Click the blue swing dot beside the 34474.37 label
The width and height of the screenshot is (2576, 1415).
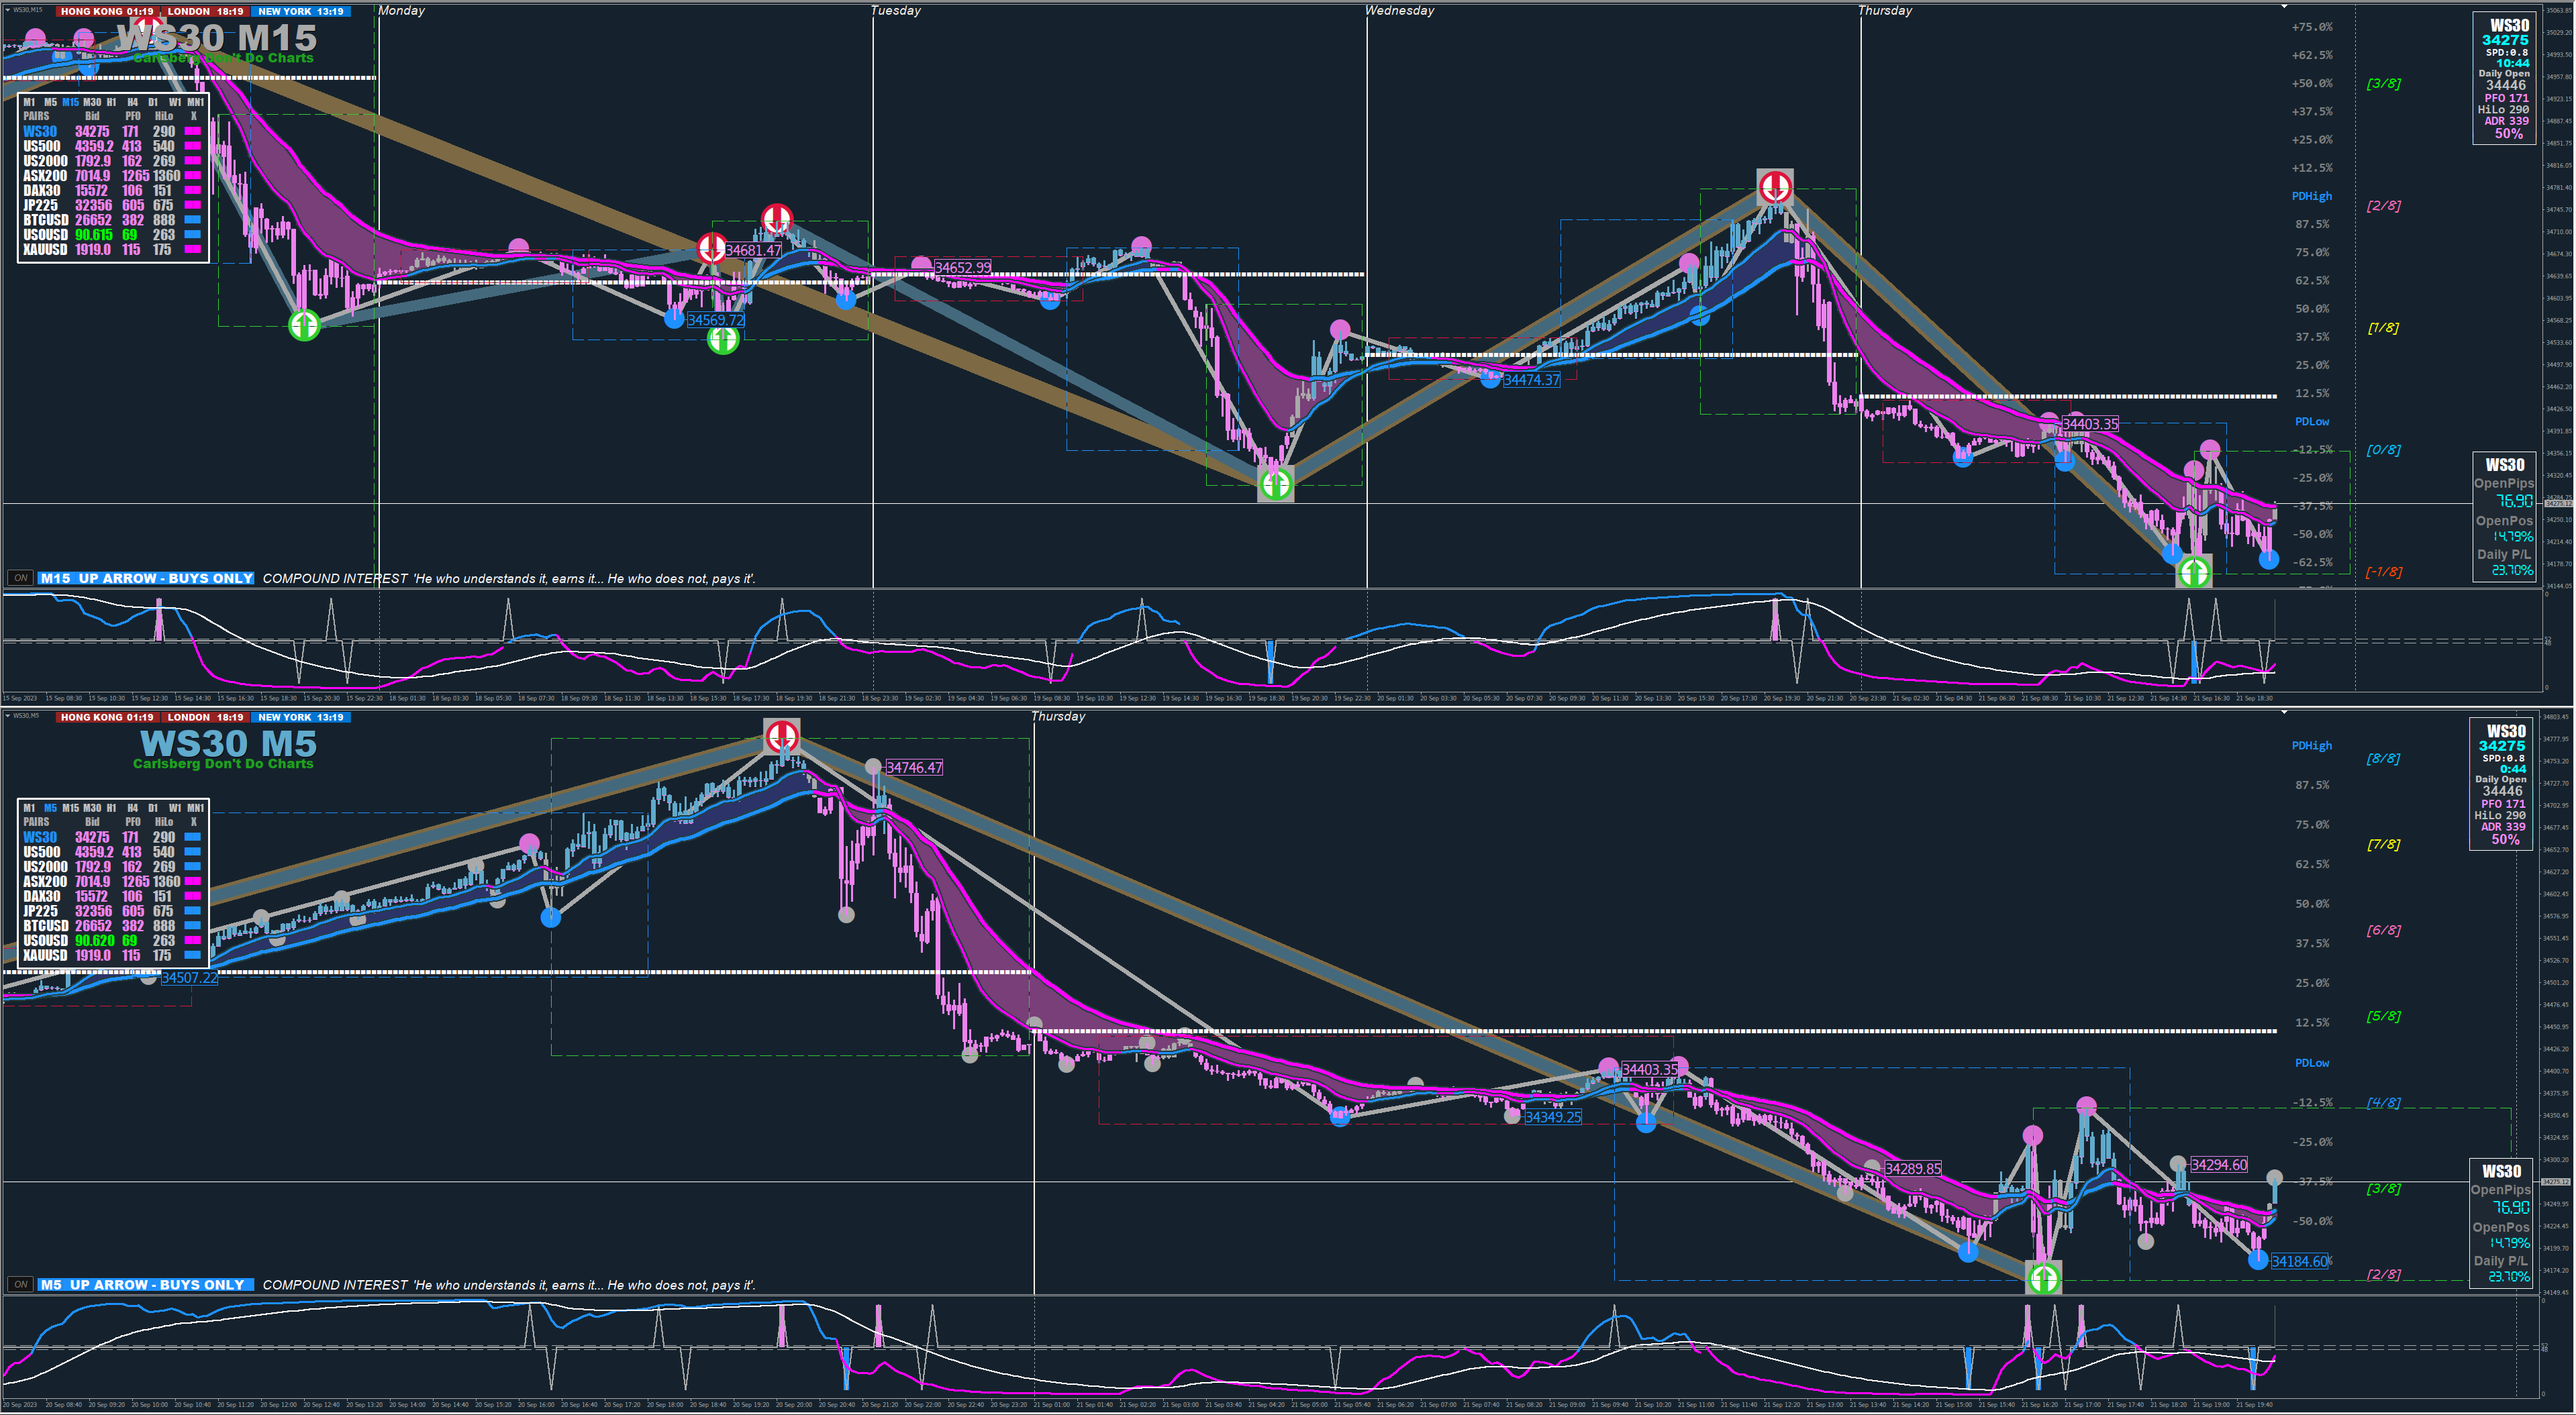(x=1490, y=378)
